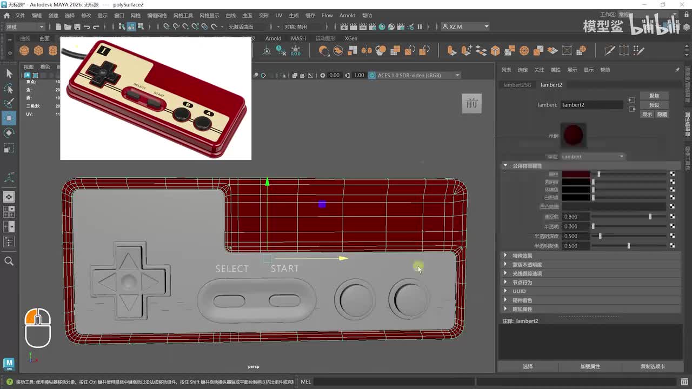
Task: Click the 半透明深度 value field showing 0.500
Action: click(576, 236)
